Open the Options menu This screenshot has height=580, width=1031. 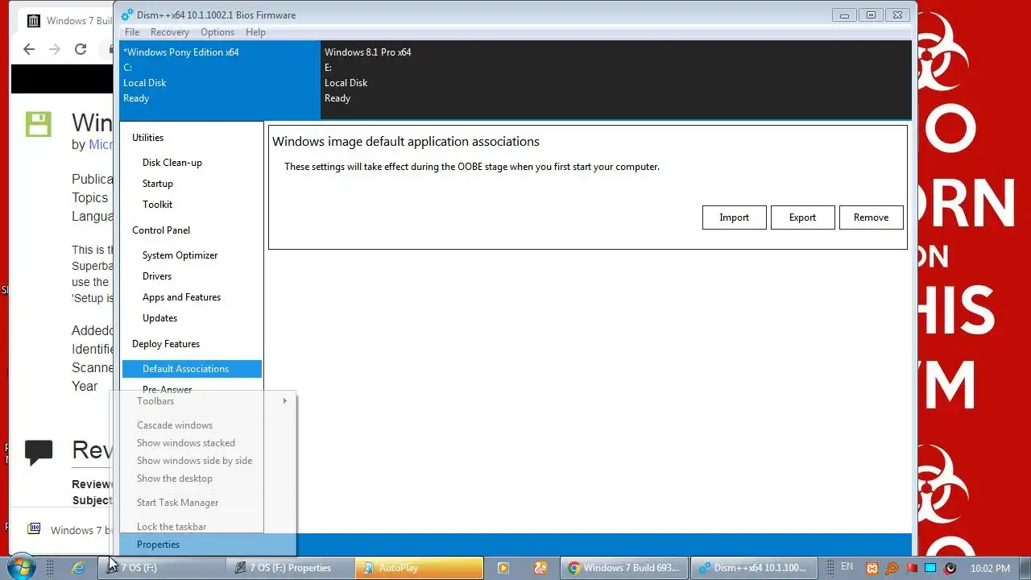pyautogui.click(x=217, y=32)
